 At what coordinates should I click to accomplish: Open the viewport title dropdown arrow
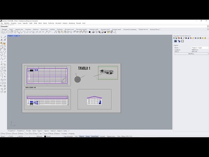19,36
